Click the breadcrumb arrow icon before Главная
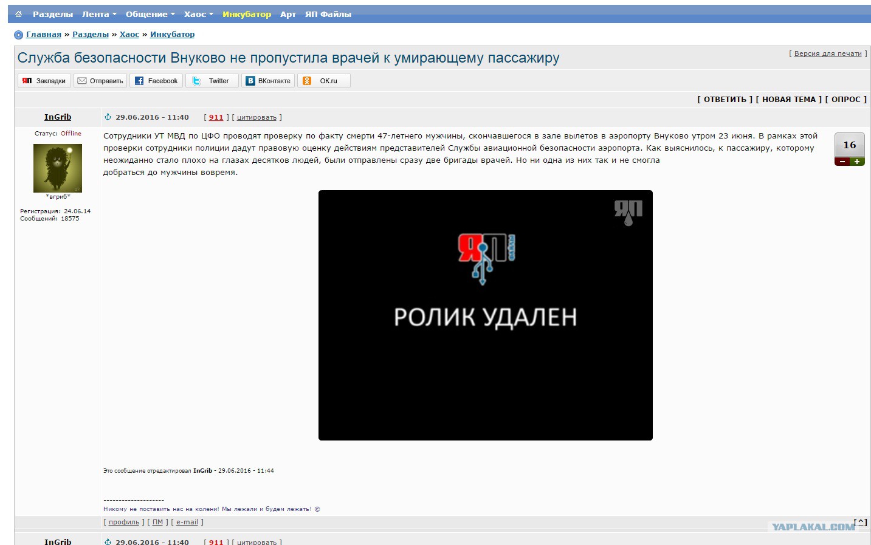Screen dimensions: 871x545 point(18,35)
